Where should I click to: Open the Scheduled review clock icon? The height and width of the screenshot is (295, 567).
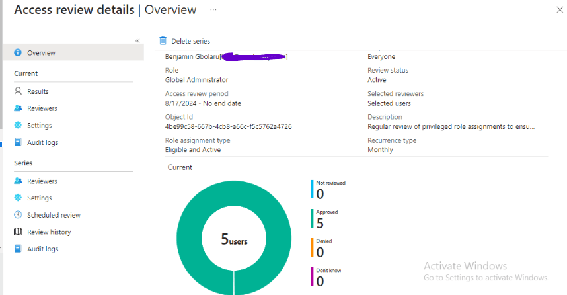click(18, 215)
